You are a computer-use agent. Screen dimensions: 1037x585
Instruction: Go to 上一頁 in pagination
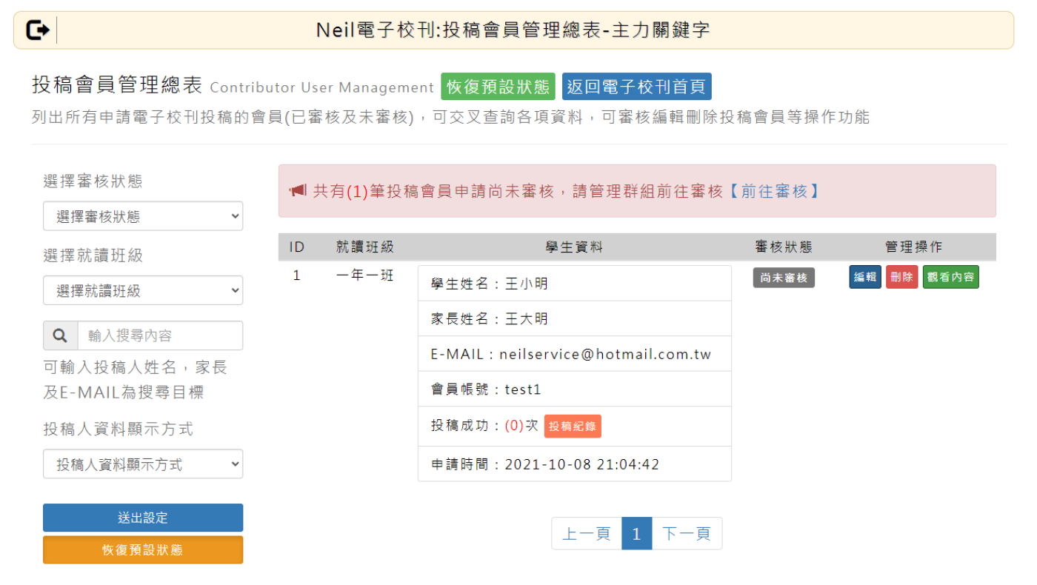587,534
